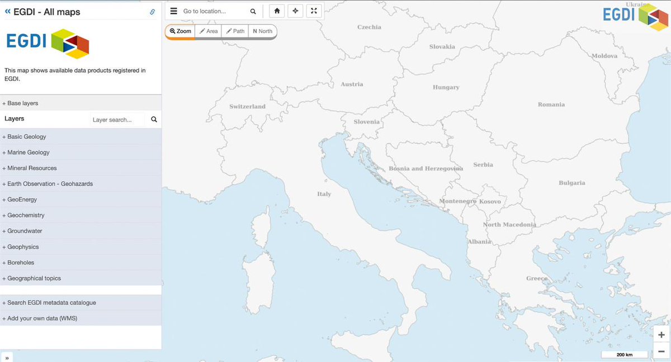
Task: Click Montenegro label on map
Action: (x=458, y=201)
